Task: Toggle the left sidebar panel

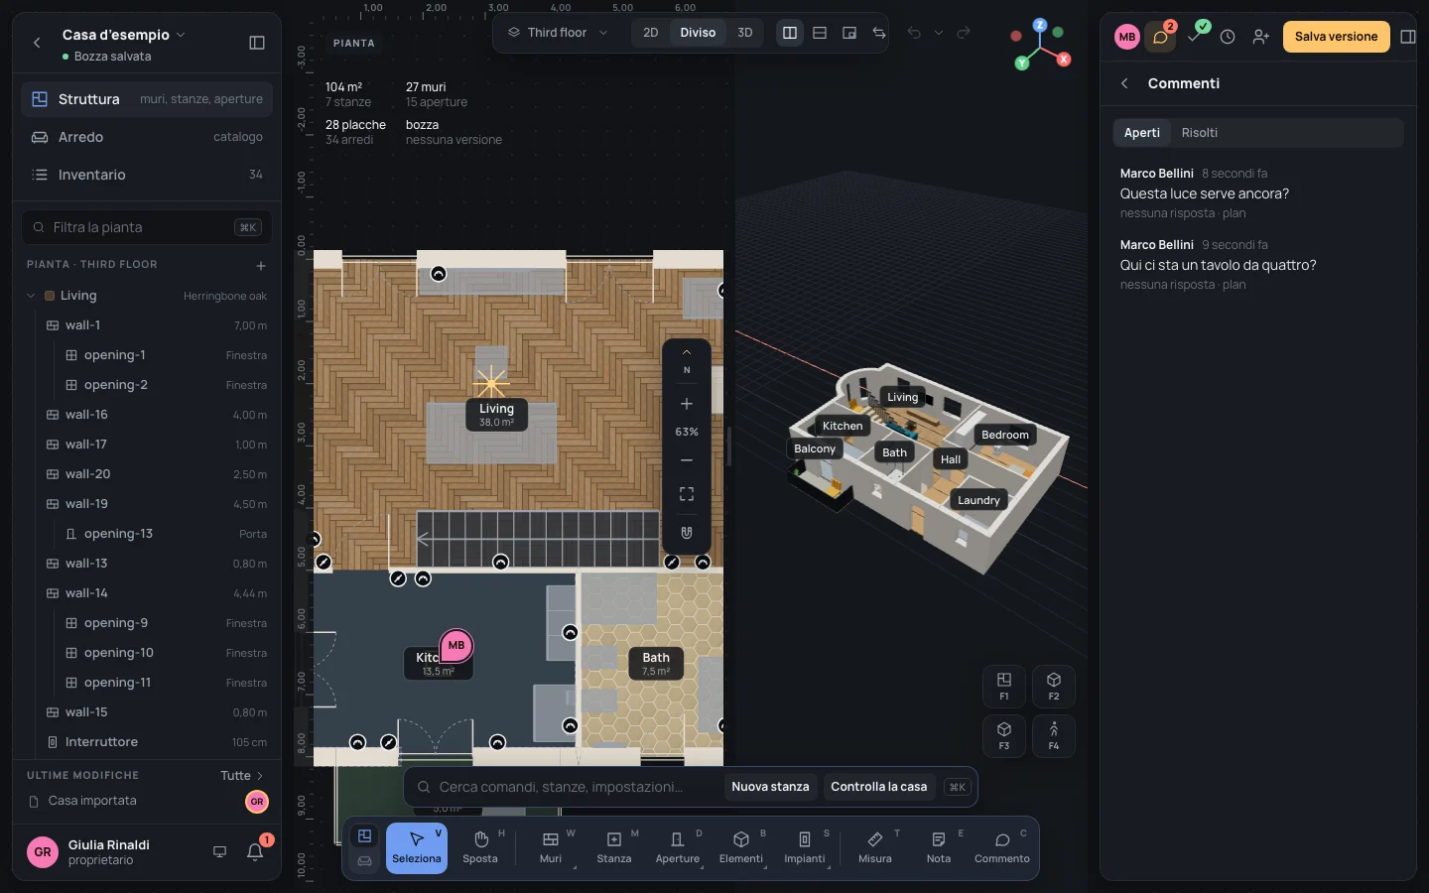Action: click(x=257, y=43)
